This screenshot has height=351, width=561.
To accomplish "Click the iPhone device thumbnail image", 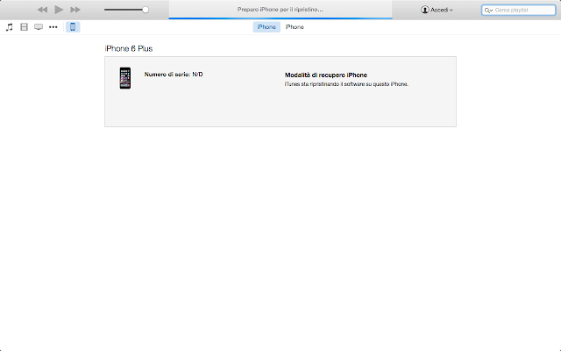I will tap(125, 78).
